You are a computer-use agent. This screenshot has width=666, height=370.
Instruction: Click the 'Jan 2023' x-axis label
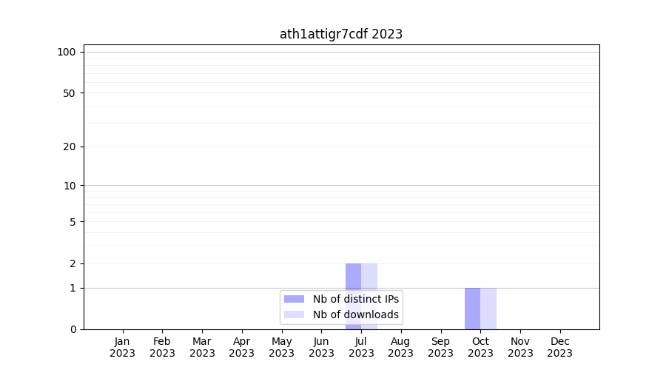(123, 347)
